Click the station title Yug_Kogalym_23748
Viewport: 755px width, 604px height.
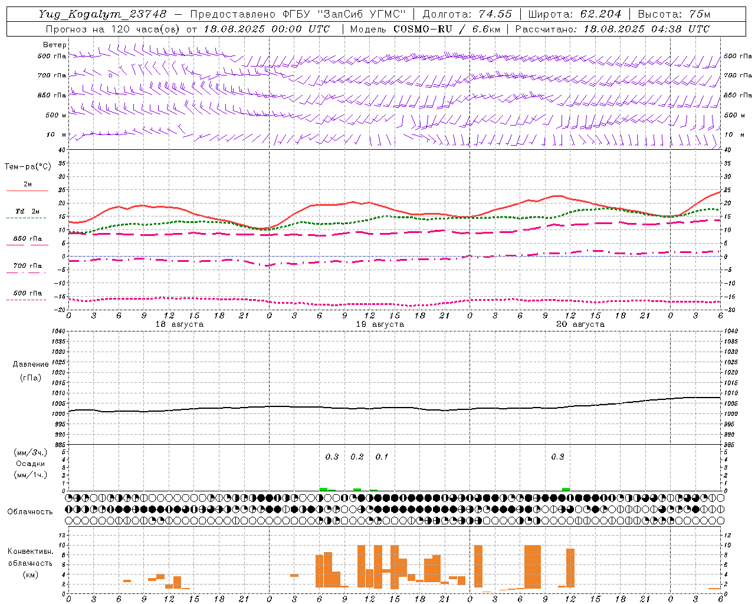[x=103, y=14]
